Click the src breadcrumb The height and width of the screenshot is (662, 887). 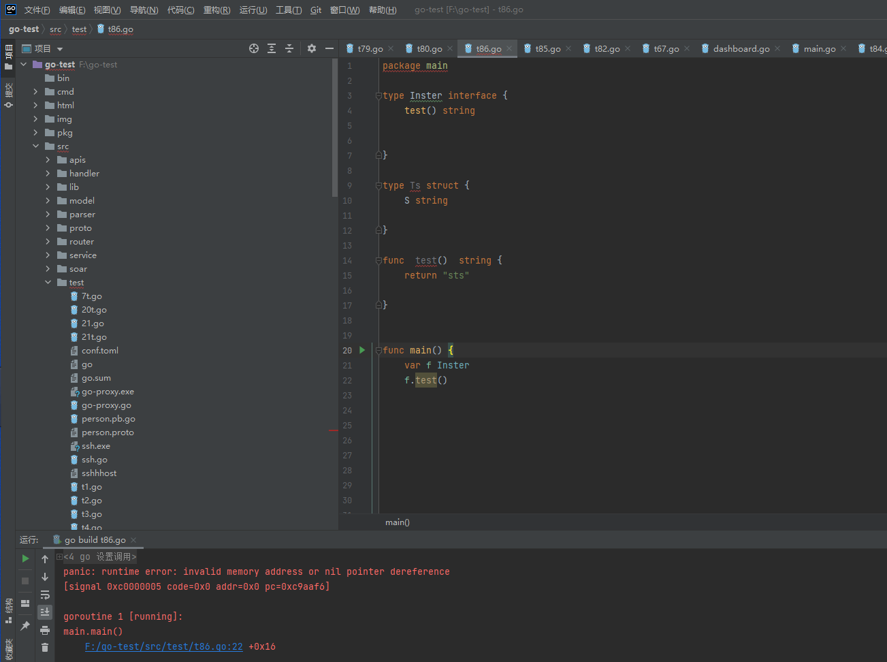[x=55, y=29]
